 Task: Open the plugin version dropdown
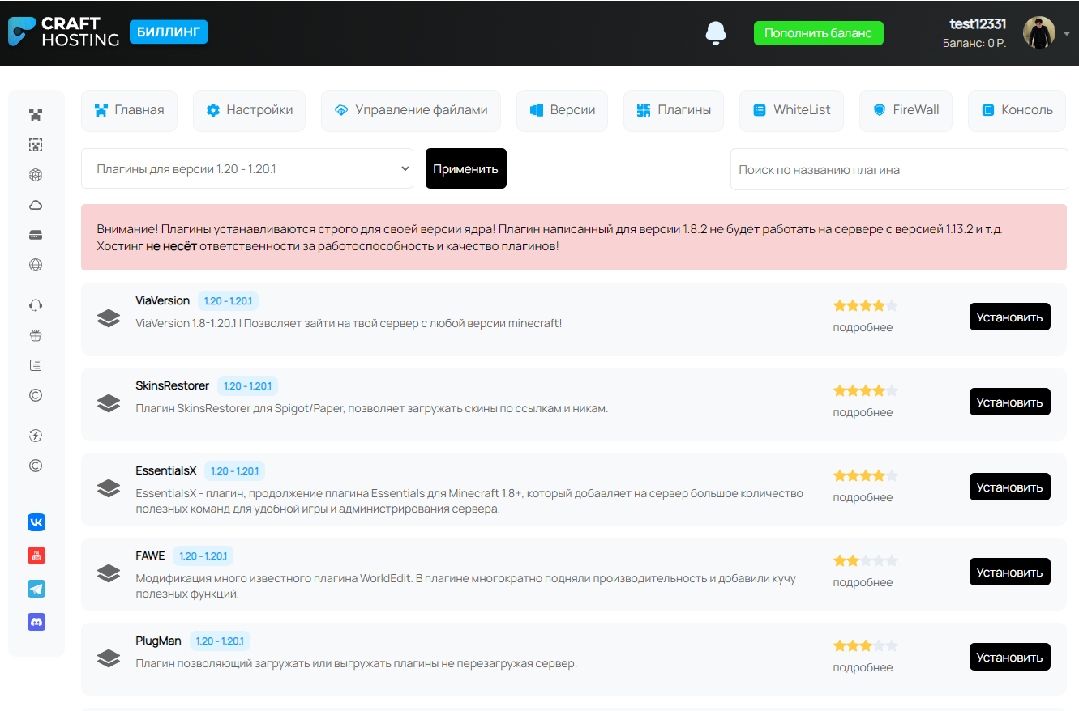pyautogui.click(x=247, y=168)
